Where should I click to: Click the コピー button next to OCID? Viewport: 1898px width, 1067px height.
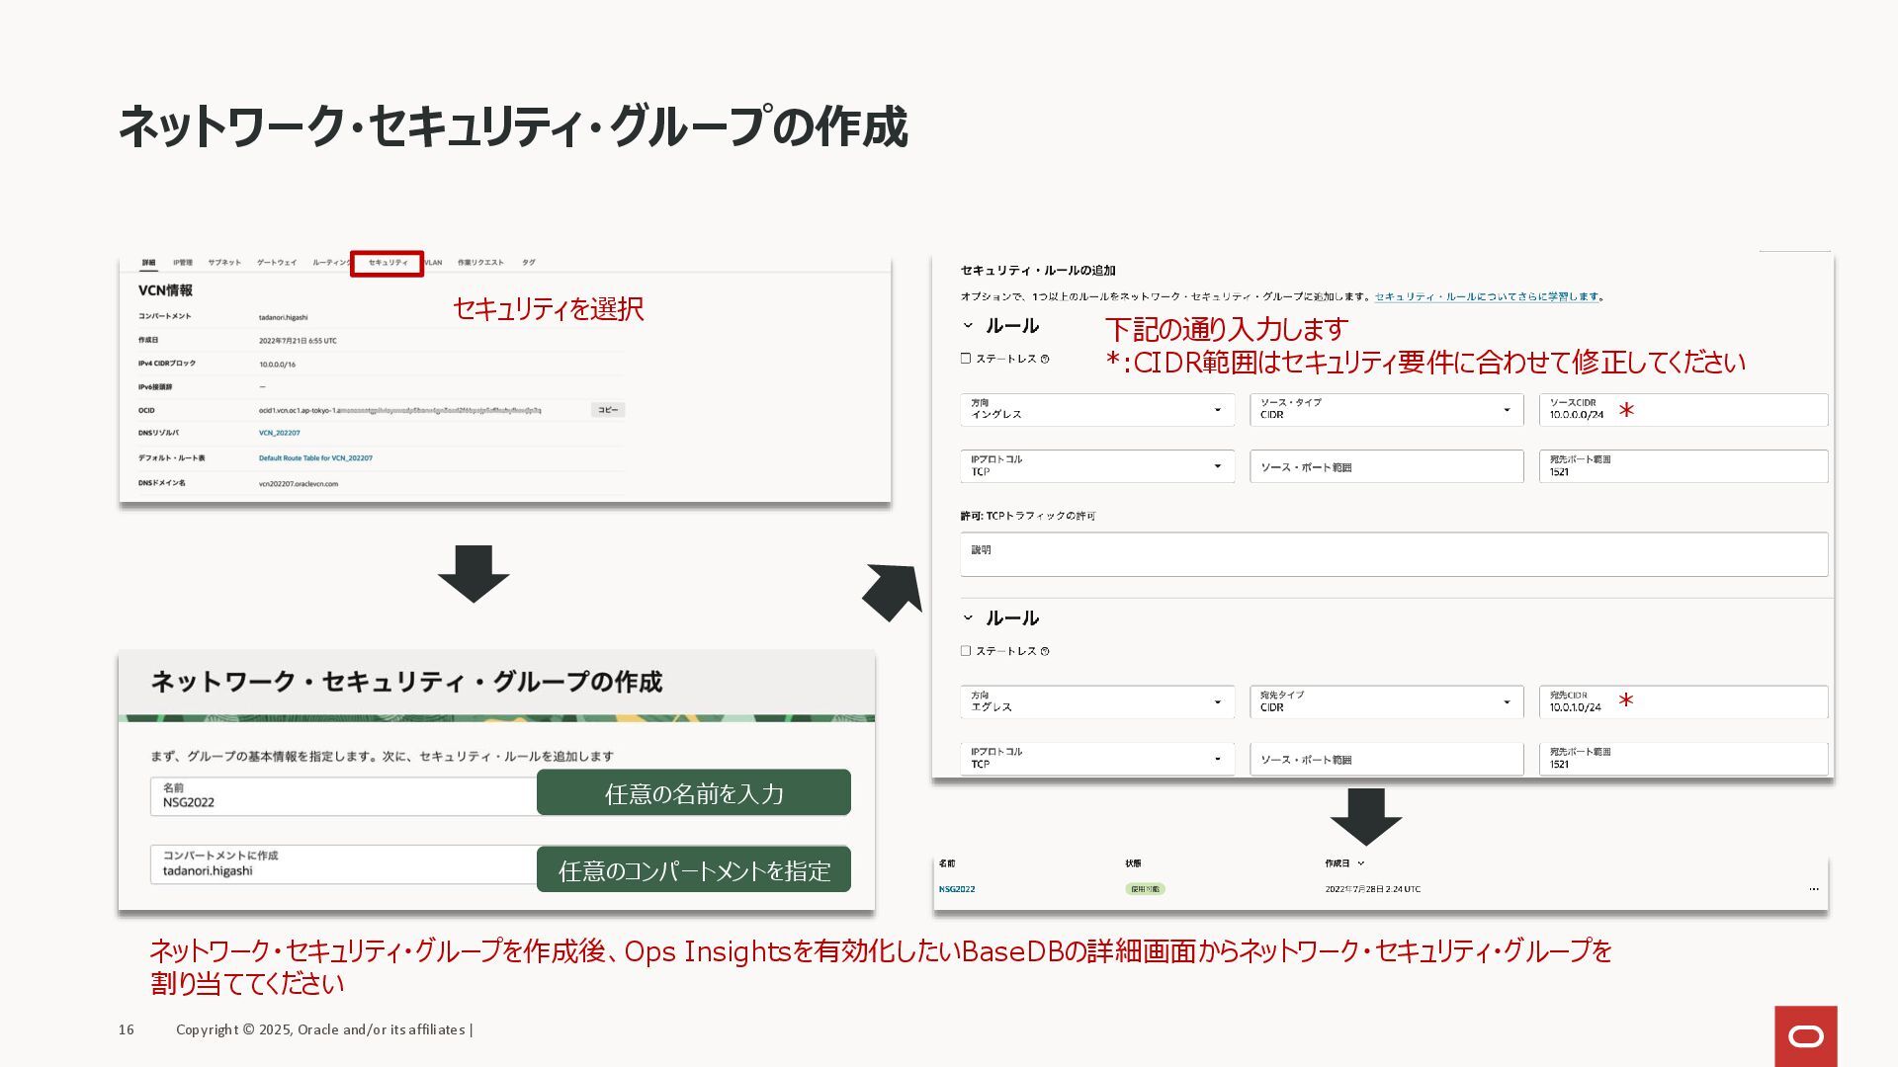(x=608, y=410)
